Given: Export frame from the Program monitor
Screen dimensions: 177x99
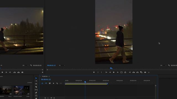Looking at the screenshot, I should click(145, 72).
